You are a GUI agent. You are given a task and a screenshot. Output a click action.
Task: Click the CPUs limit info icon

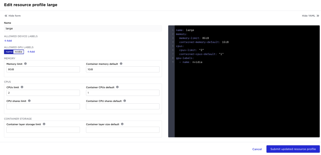pyautogui.click(x=22, y=87)
